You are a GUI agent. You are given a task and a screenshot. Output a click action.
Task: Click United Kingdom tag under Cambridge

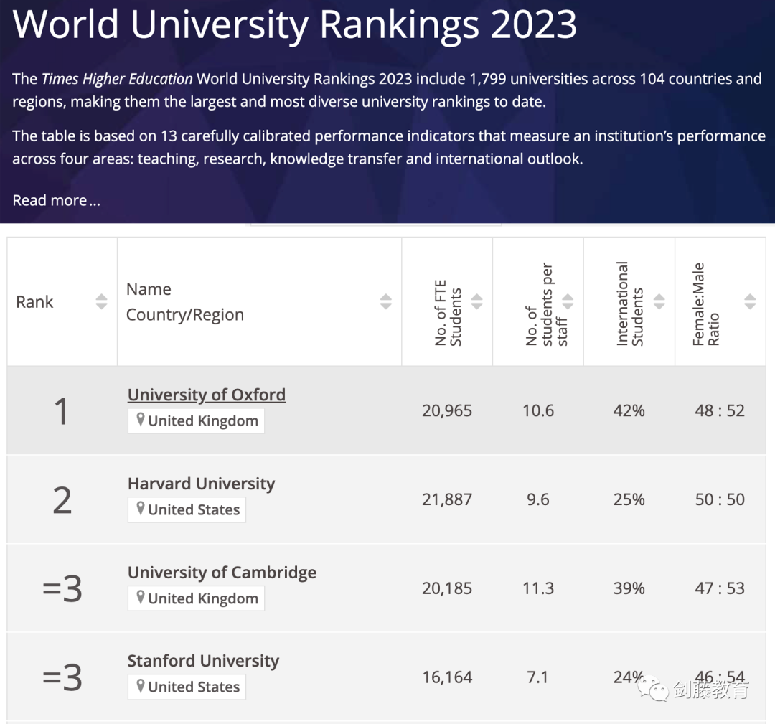click(x=196, y=598)
